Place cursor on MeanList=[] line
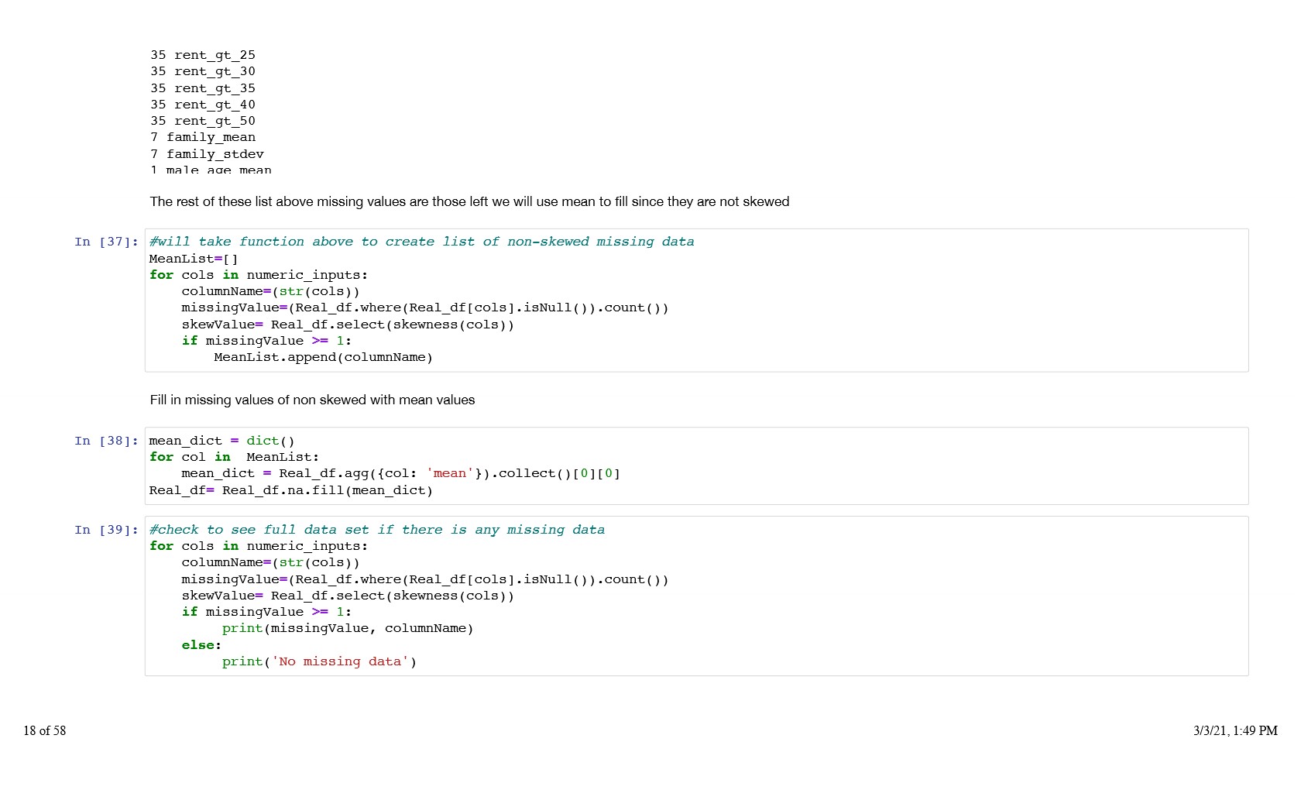Viewport: 1301px width, 790px height. (194, 259)
